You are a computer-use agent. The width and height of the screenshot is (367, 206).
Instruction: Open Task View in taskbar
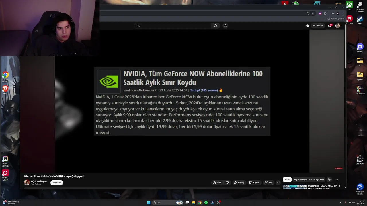187,203
